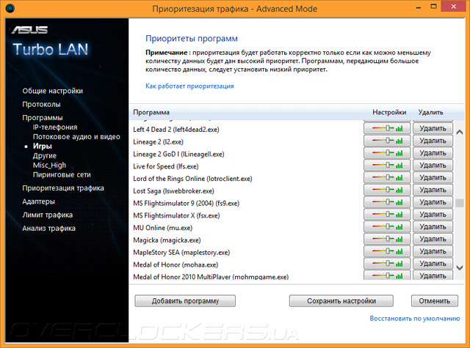Remove Lineage 2 GoD I program
The height and width of the screenshot is (348, 470).
coord(433,153)
